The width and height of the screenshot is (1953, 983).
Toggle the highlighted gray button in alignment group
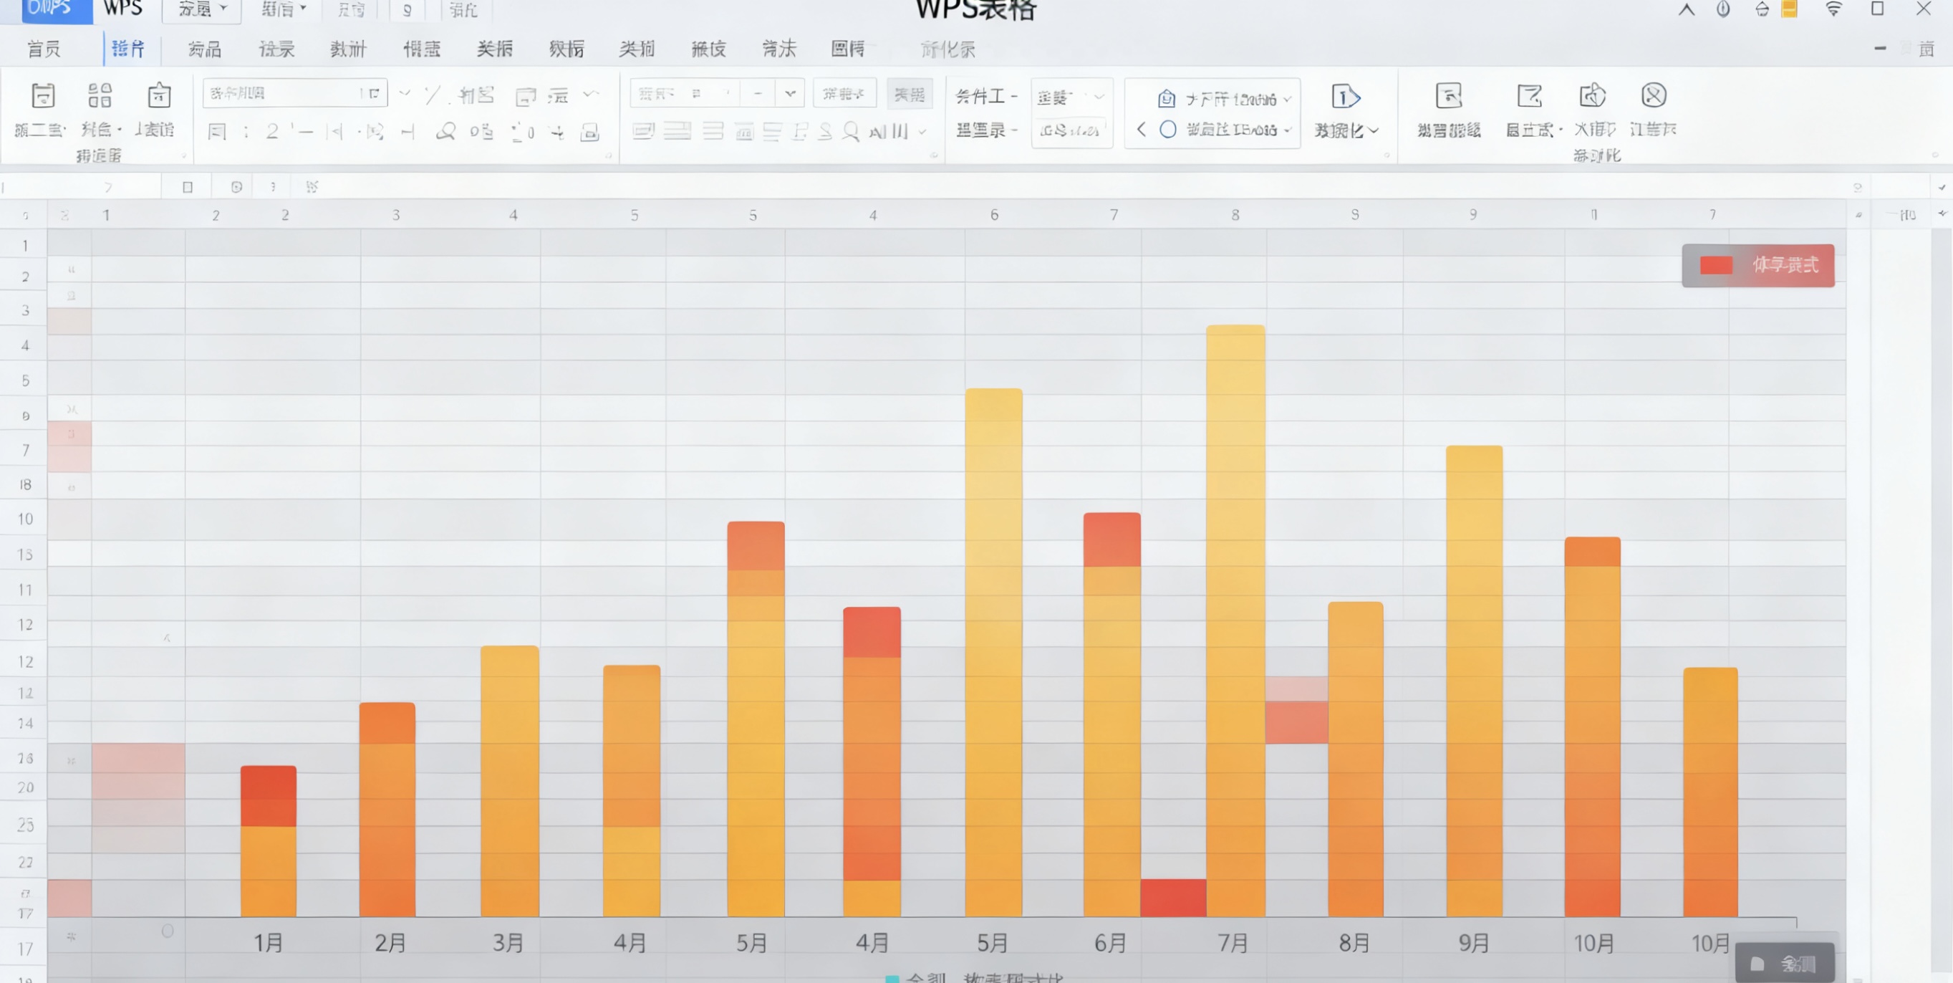coord(909,94)
